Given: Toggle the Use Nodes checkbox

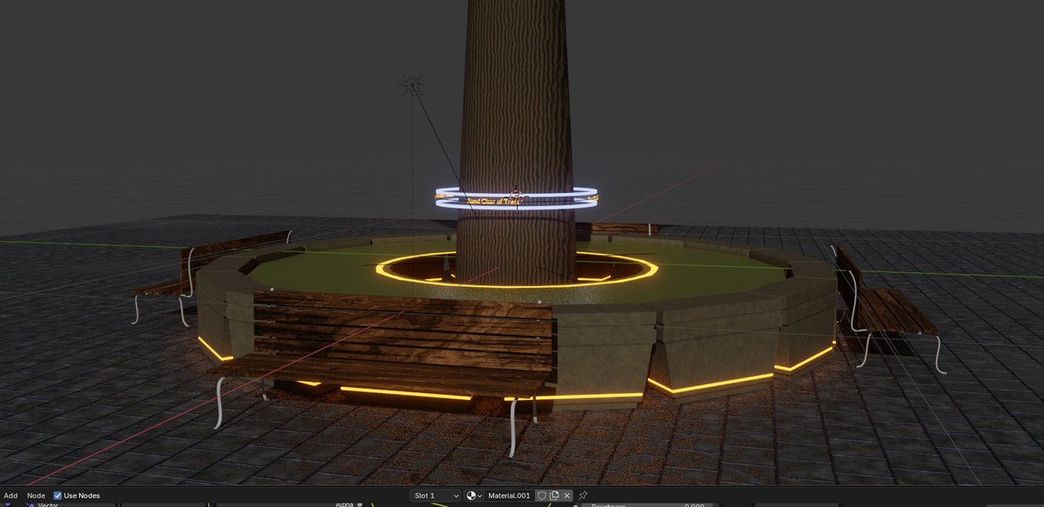Looking at the screenshot, I should pyautogui.click(x=57, y=496).
